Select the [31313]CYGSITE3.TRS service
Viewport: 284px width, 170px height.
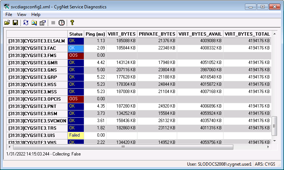[x=37, y=128]
